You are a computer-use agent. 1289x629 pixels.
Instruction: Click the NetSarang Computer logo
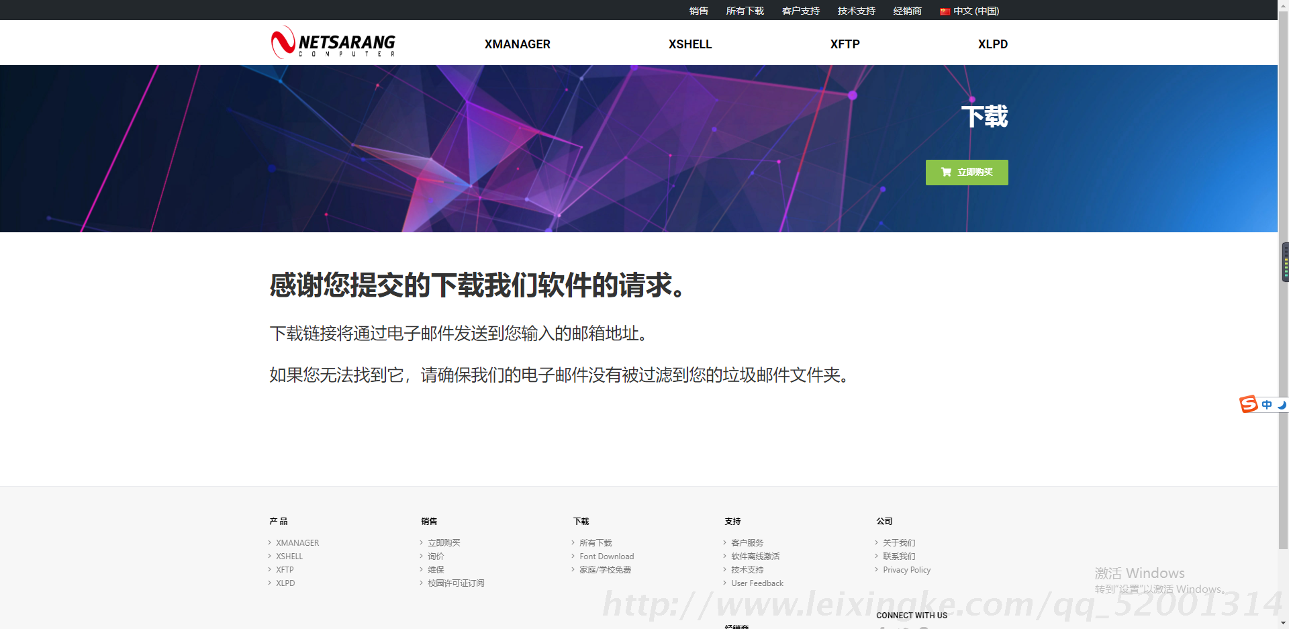(333, 43)
